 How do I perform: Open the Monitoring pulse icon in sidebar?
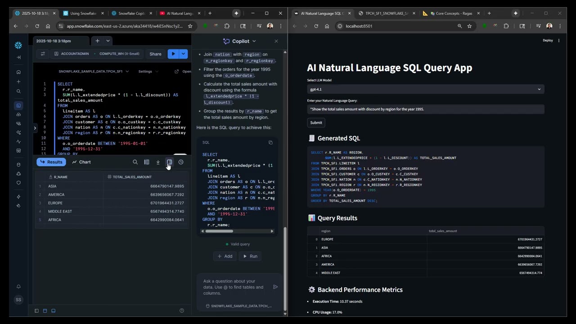click(18, 141)
